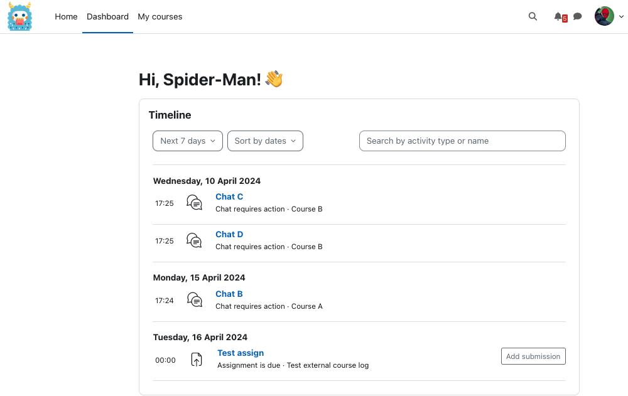The height and width of the screenshot is (396, 628).
Task: Click the 00:00 time for Test assign
Action: 165,360
